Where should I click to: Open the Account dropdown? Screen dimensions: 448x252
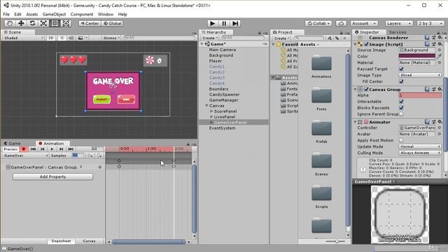364,23
